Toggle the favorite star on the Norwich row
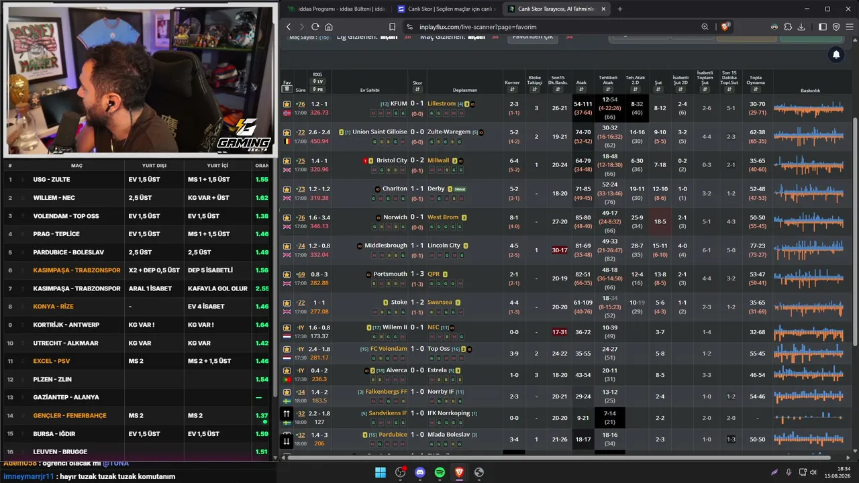The image size is (859, 483). pyautogui.click(x=287, y=217)
